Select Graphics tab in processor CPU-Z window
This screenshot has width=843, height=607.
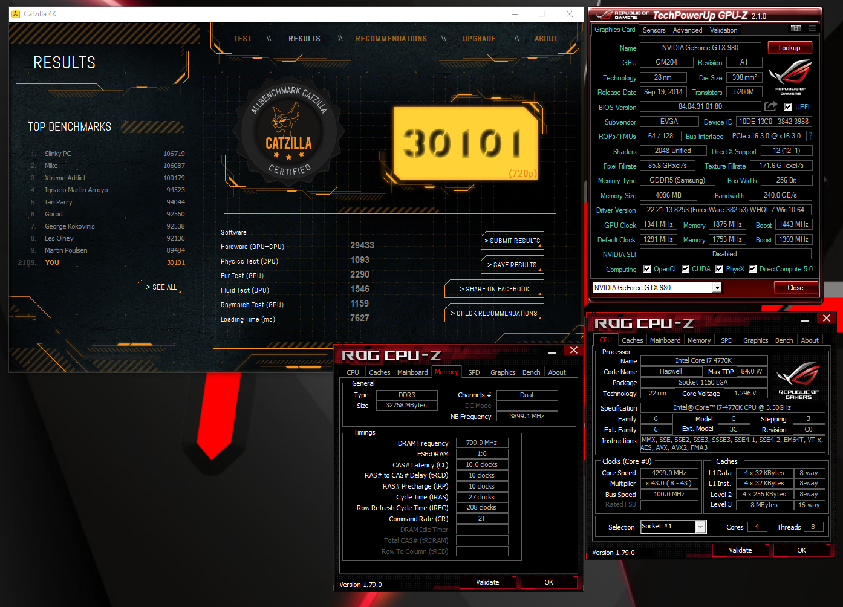point(756,340)
